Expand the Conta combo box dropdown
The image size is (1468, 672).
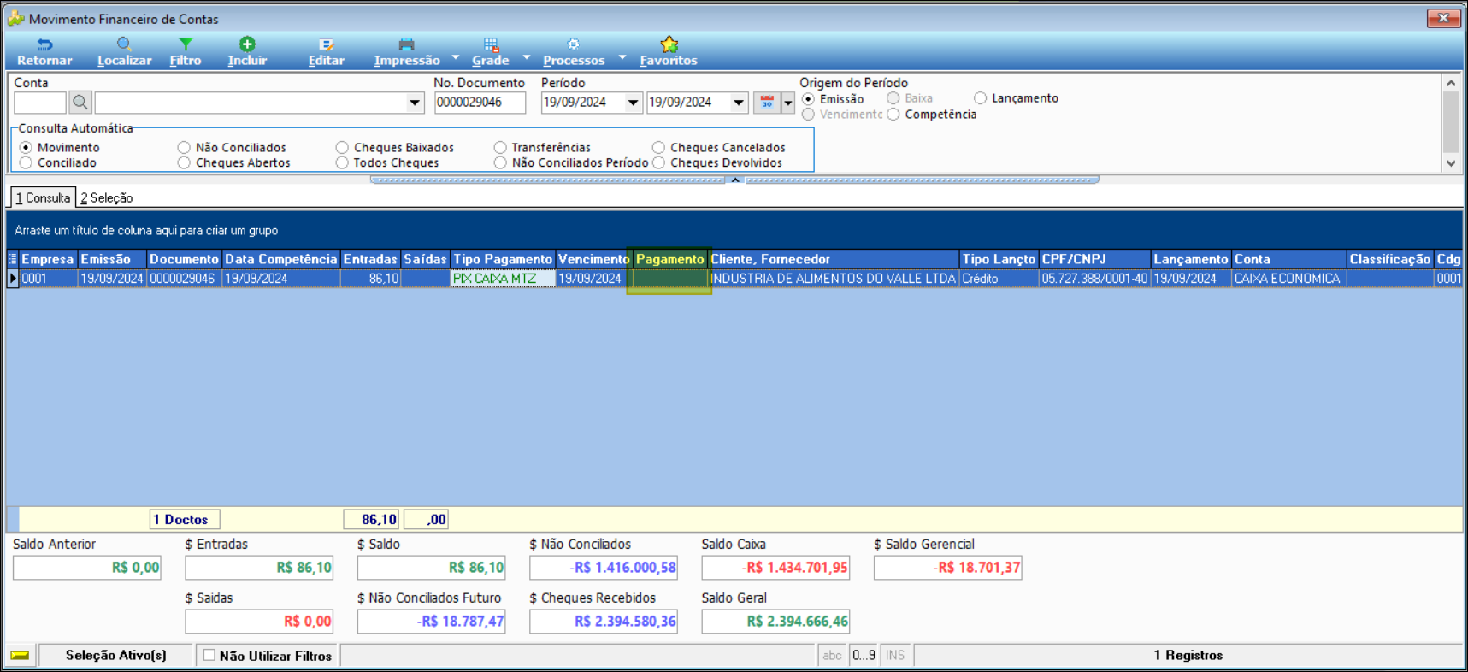tap(415, 103)
